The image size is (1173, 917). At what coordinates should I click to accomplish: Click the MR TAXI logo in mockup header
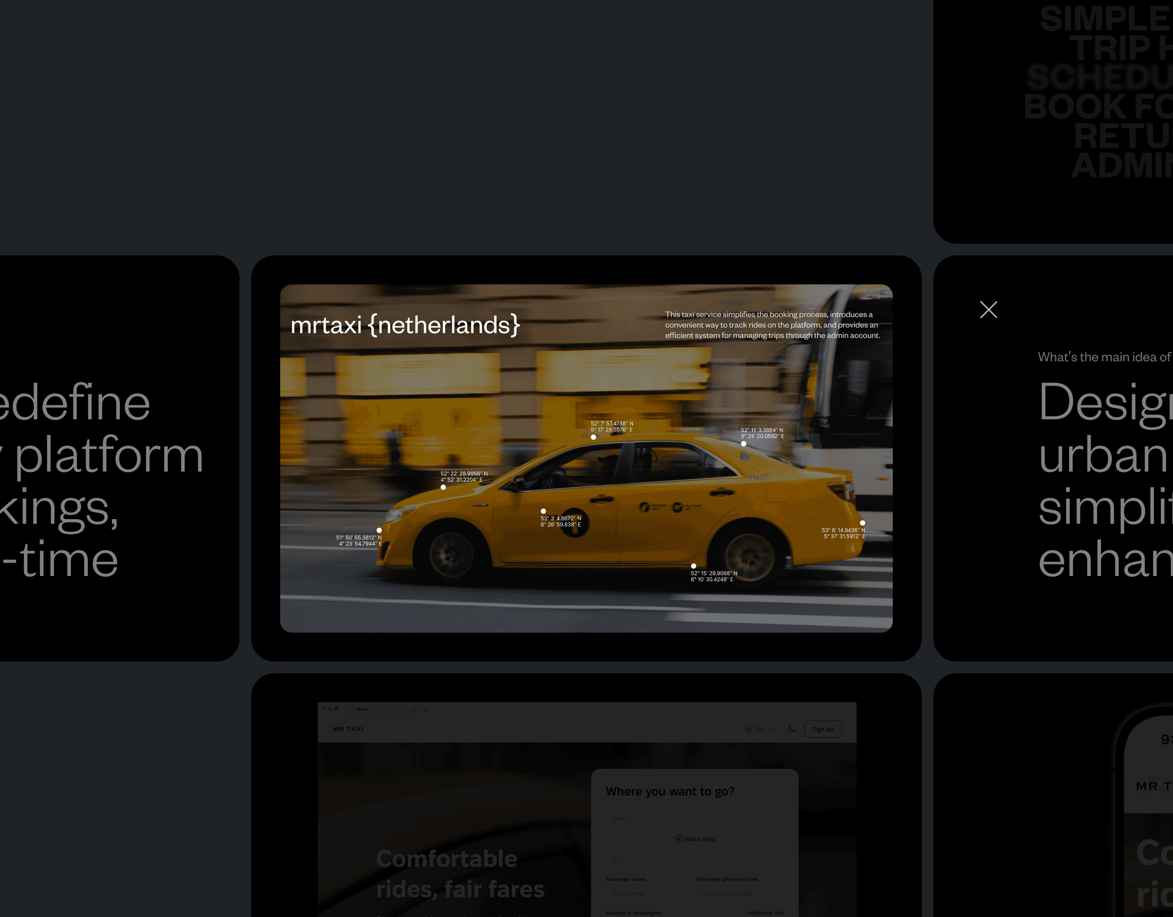tap(348, 729)
